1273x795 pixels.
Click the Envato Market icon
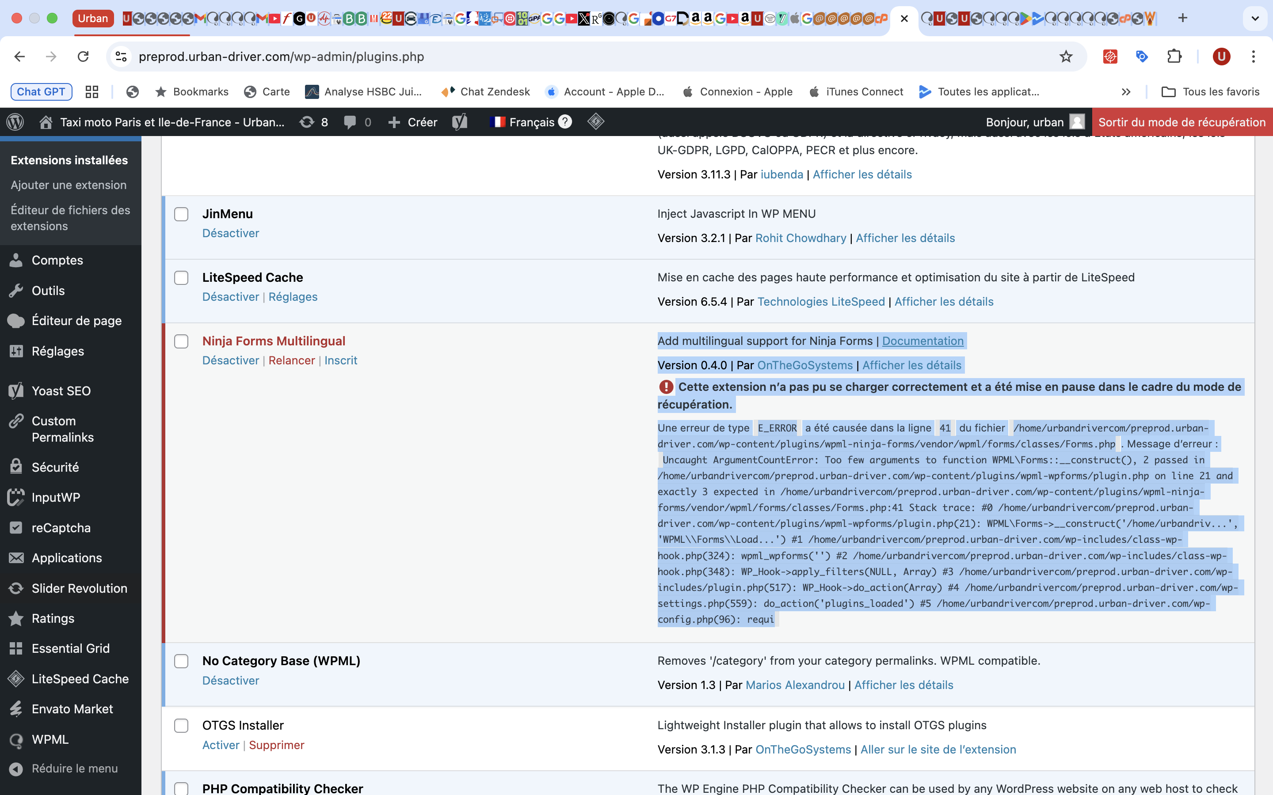(x=16, y=709)
